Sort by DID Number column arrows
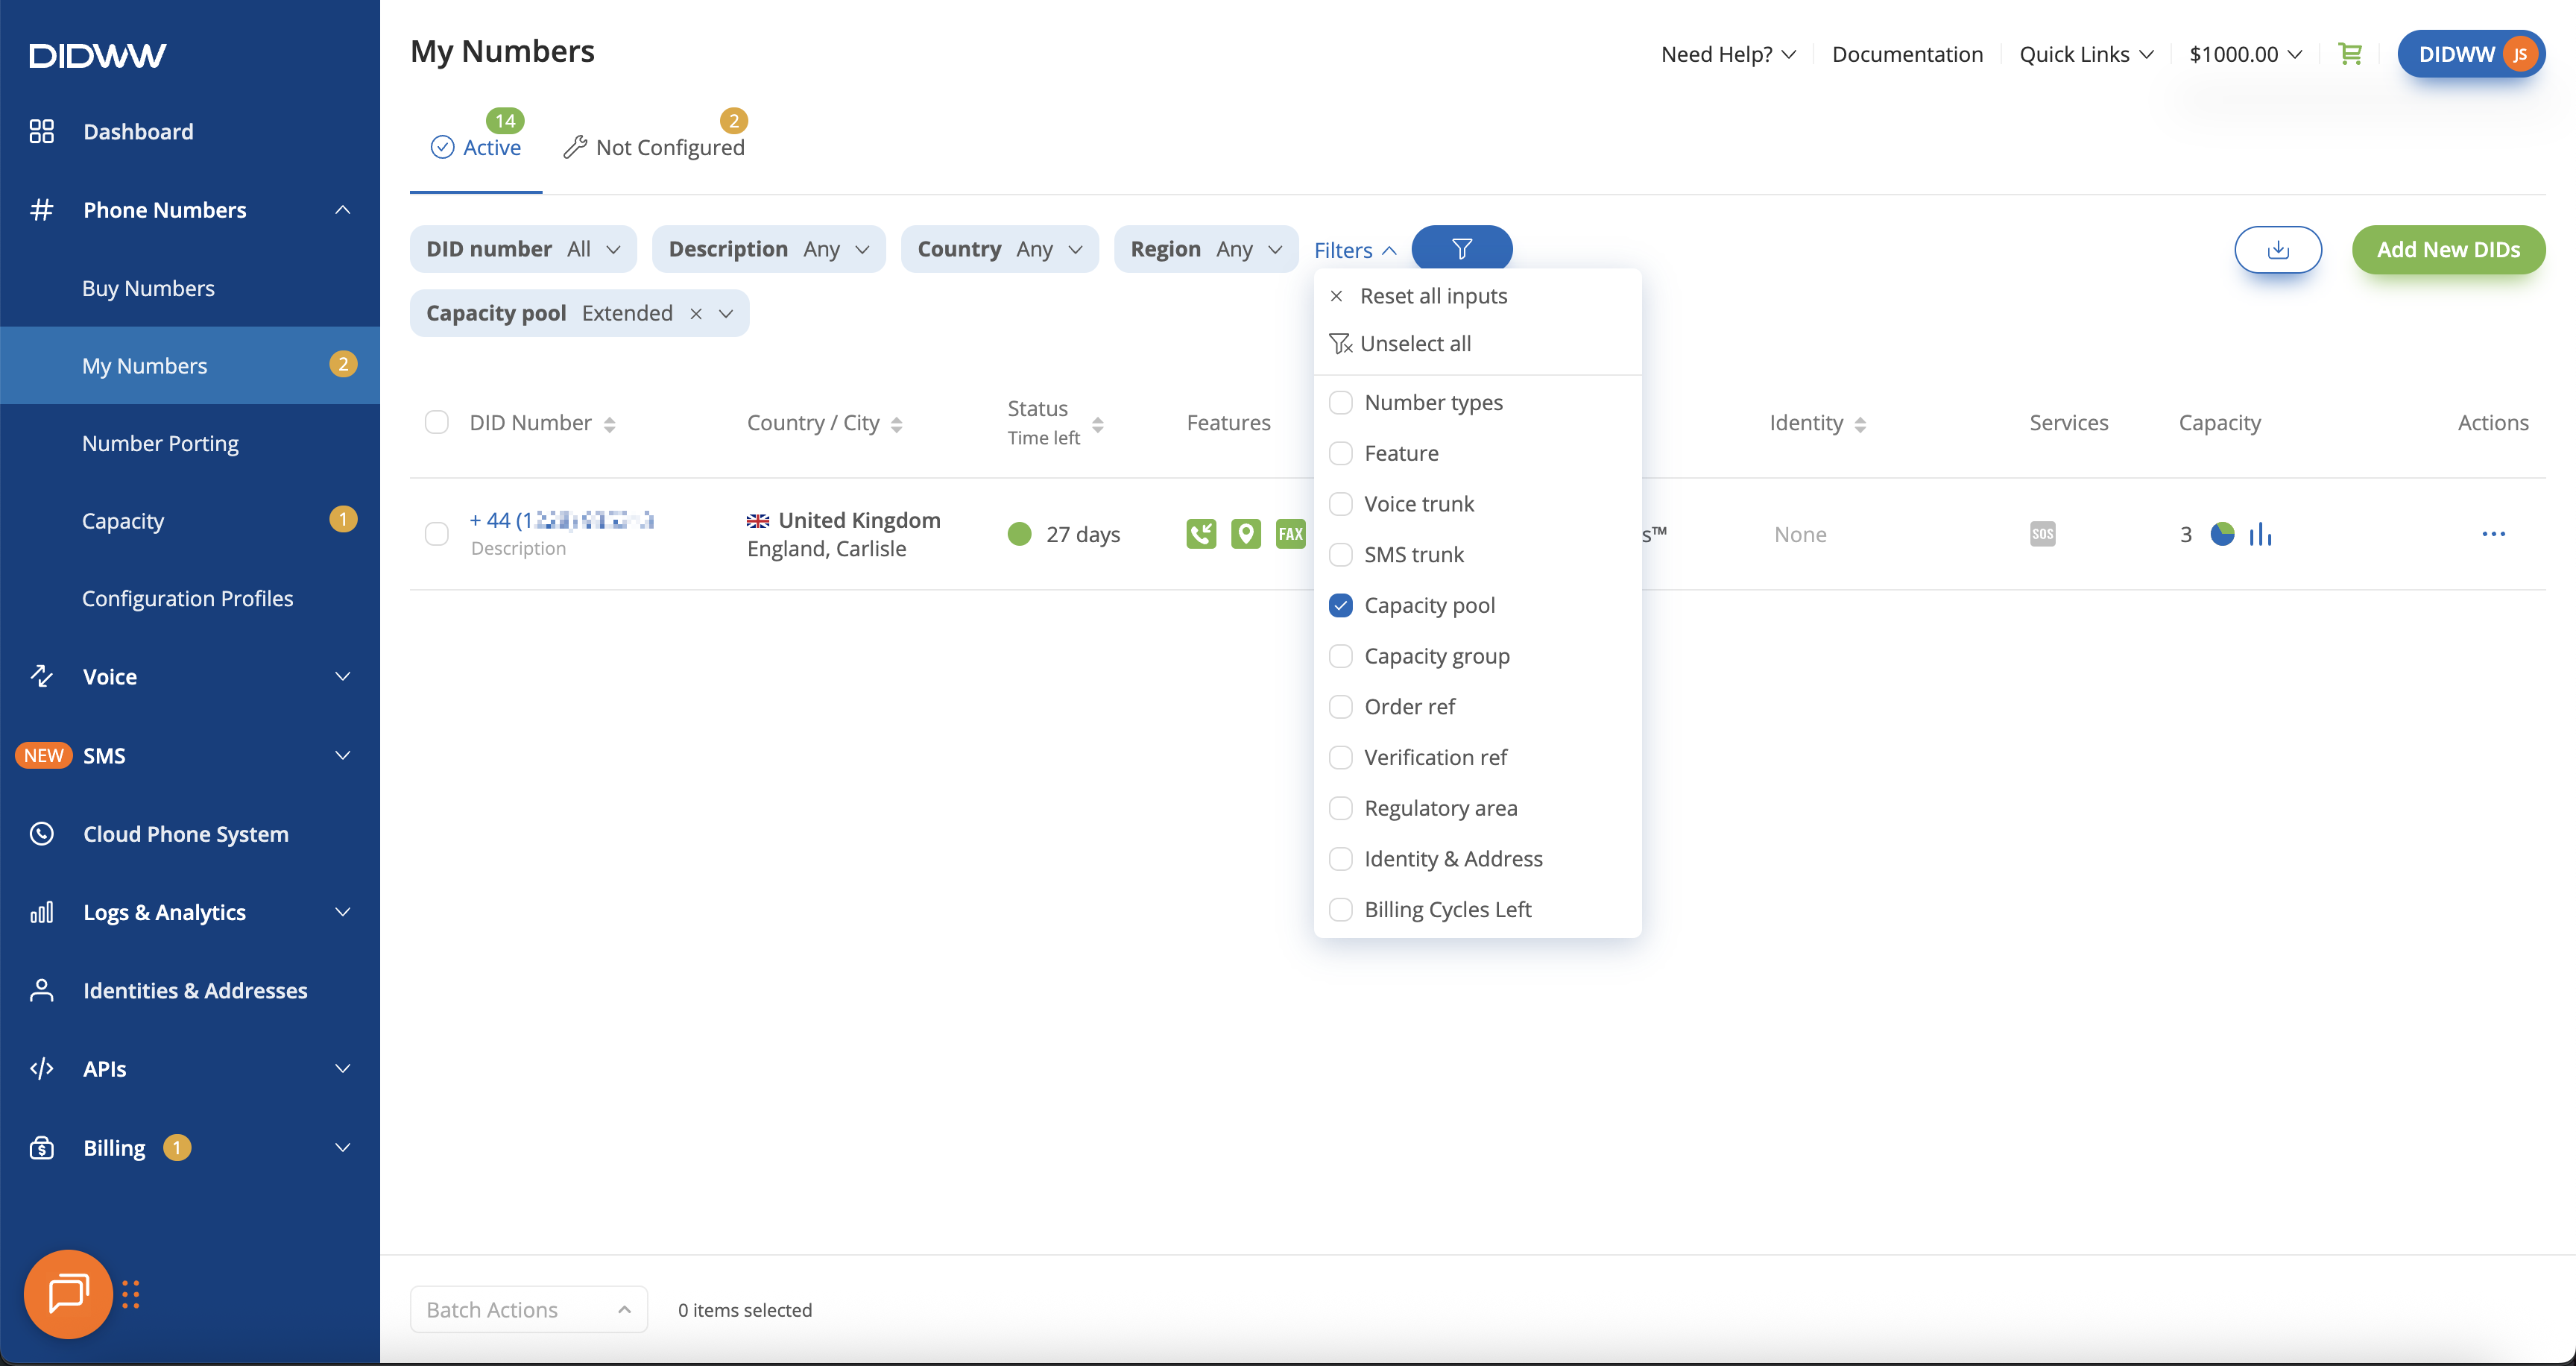Viewport: 2576px width, 1366px height. [x=609, y=424]
